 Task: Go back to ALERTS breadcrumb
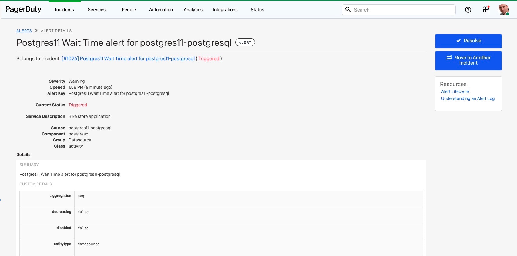[24, 31]
